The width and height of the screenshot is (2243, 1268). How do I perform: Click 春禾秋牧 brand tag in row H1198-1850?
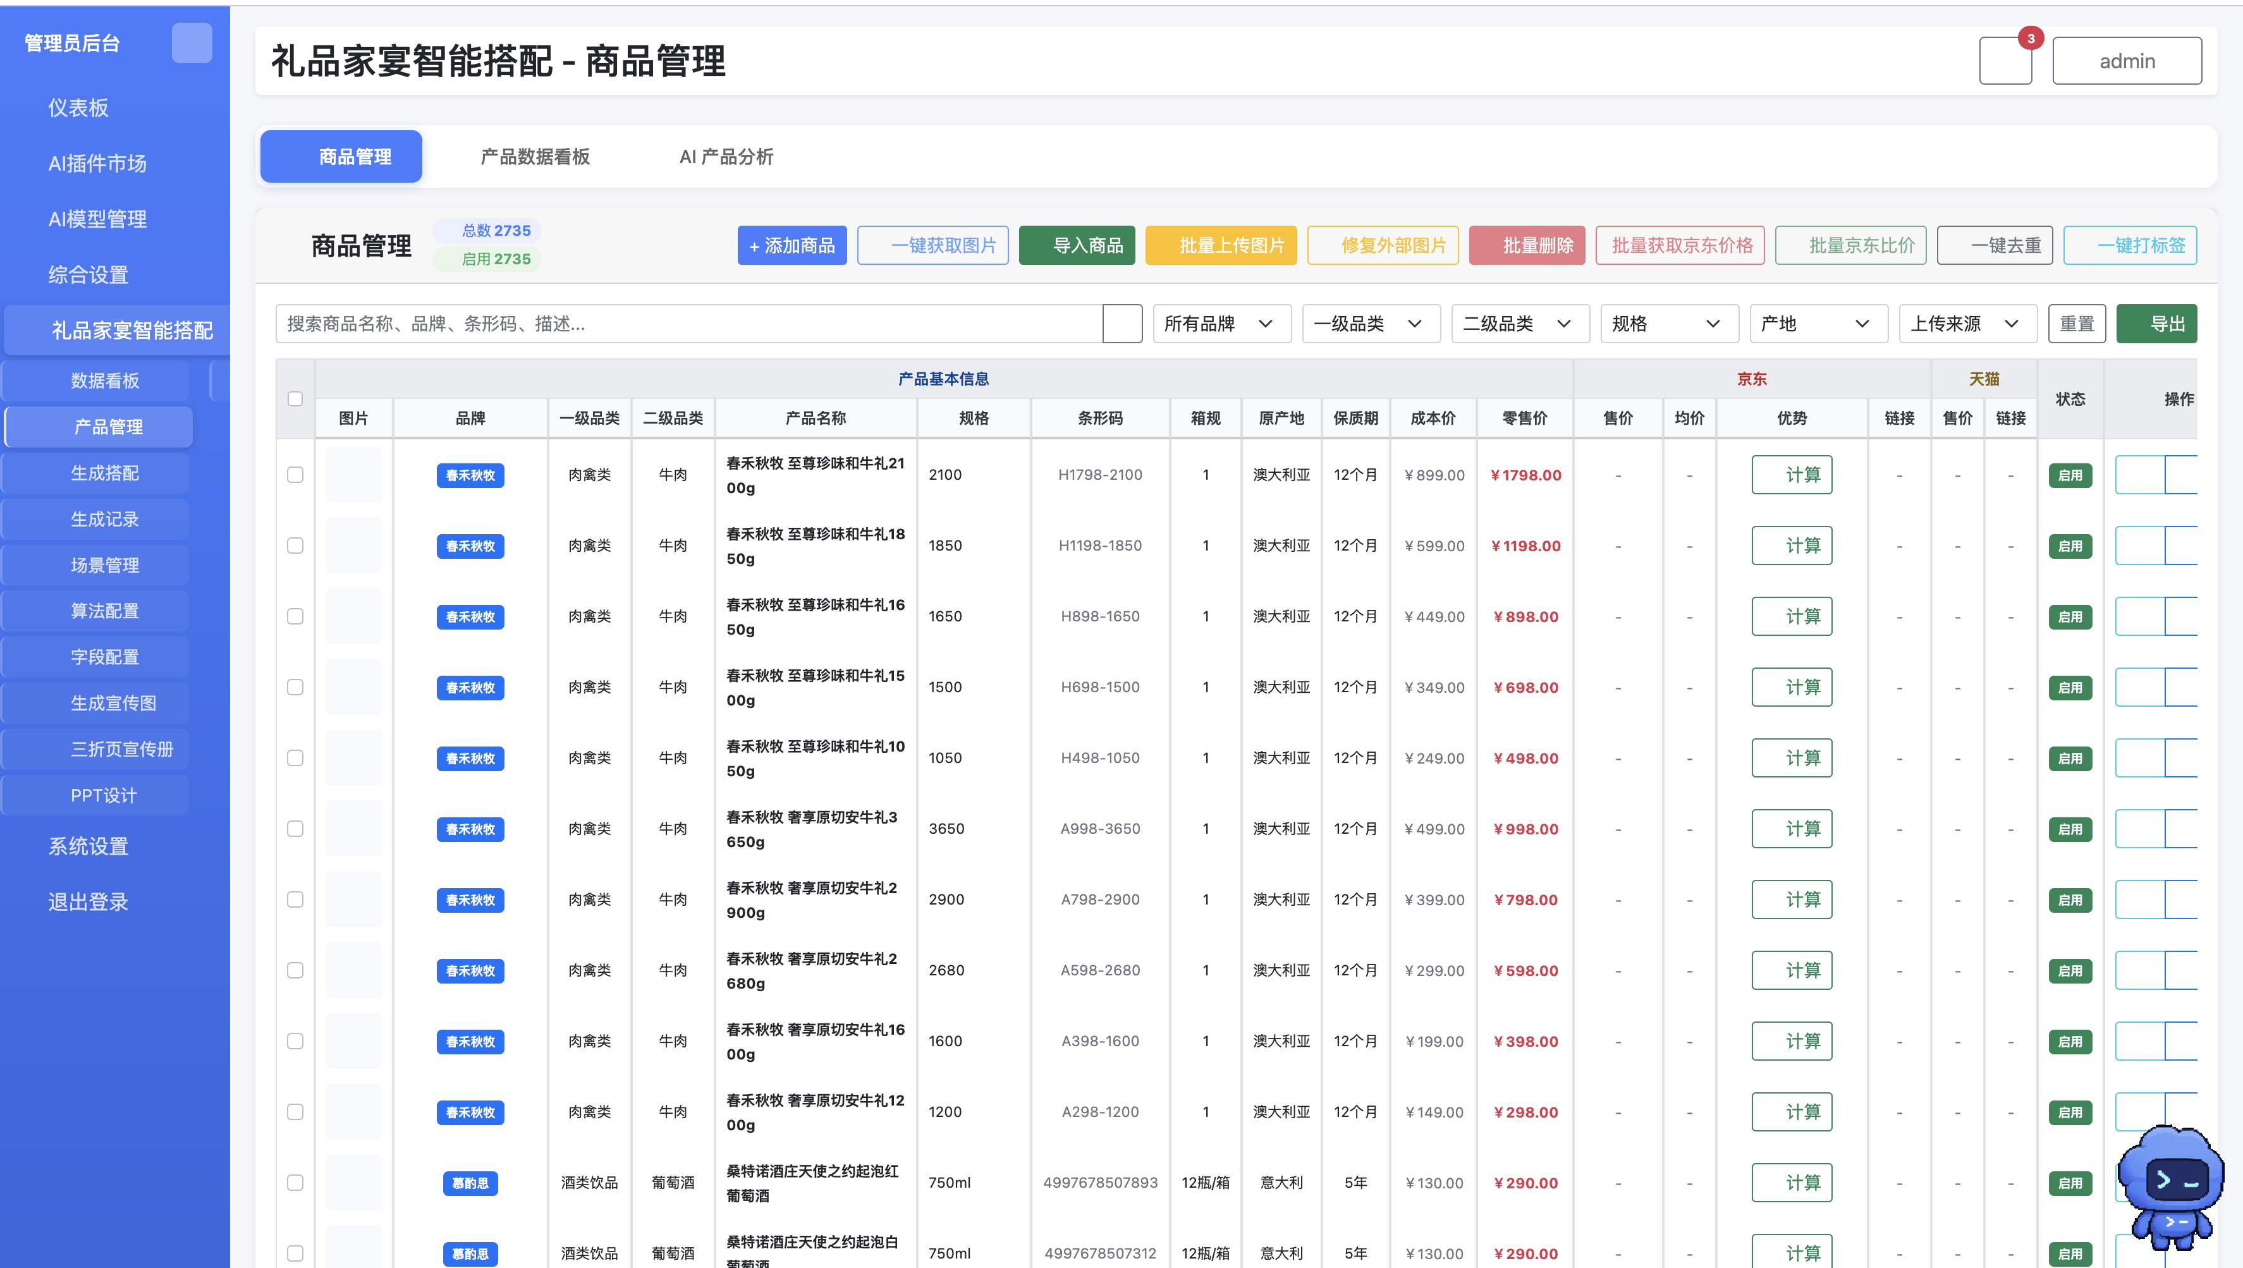click(470, 546)
